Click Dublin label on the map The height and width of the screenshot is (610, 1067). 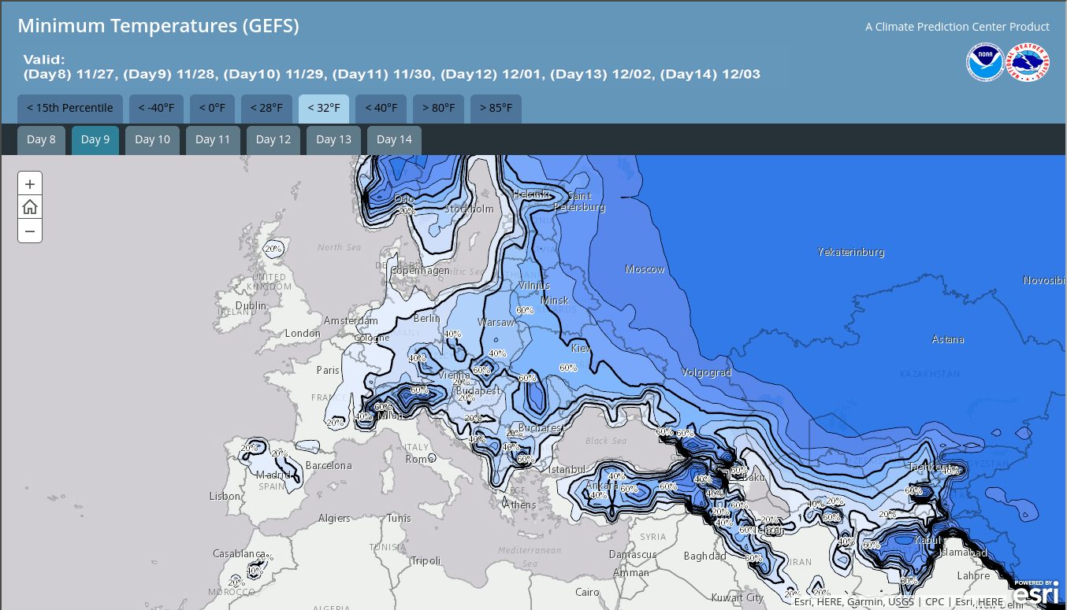click(x=251, y=305)
